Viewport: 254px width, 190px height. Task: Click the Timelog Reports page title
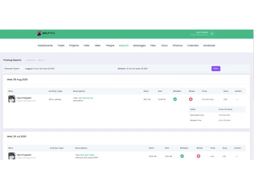point(12,60)
